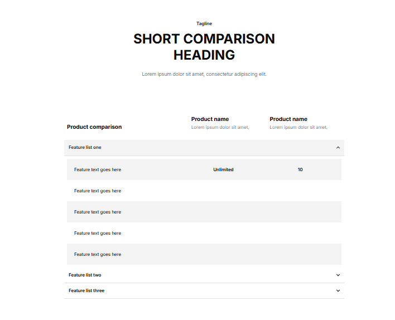Click the Short Comparison Heading title

[204, 47]
